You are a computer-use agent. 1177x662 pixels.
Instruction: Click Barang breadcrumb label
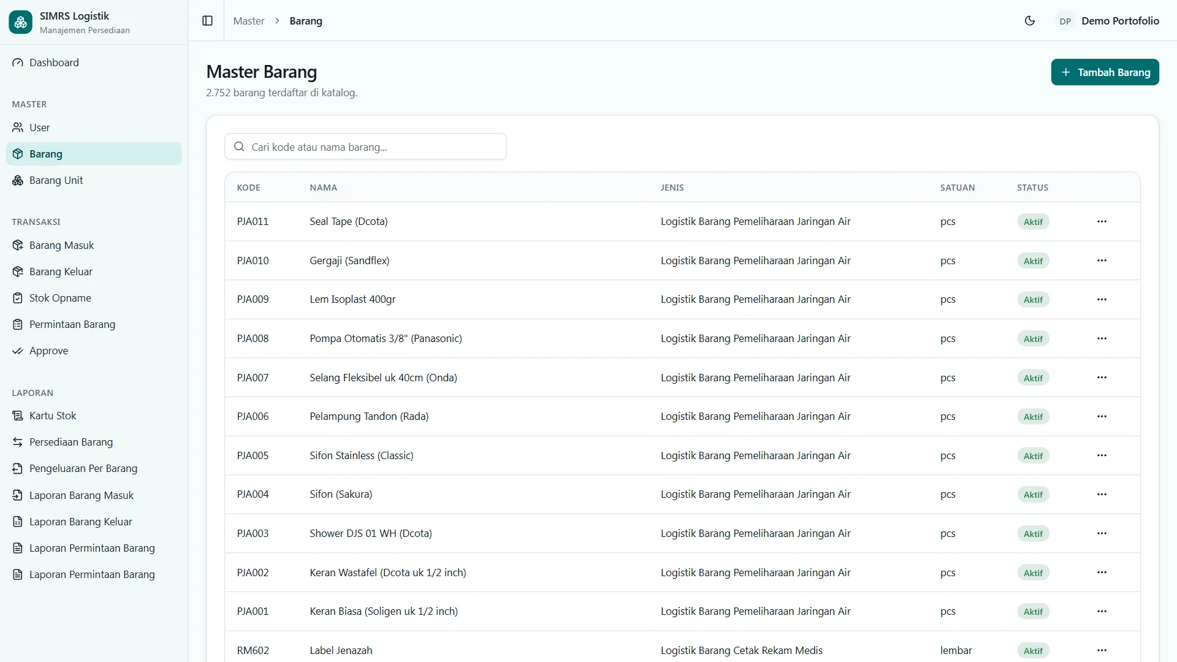click(x=306, y=21)
